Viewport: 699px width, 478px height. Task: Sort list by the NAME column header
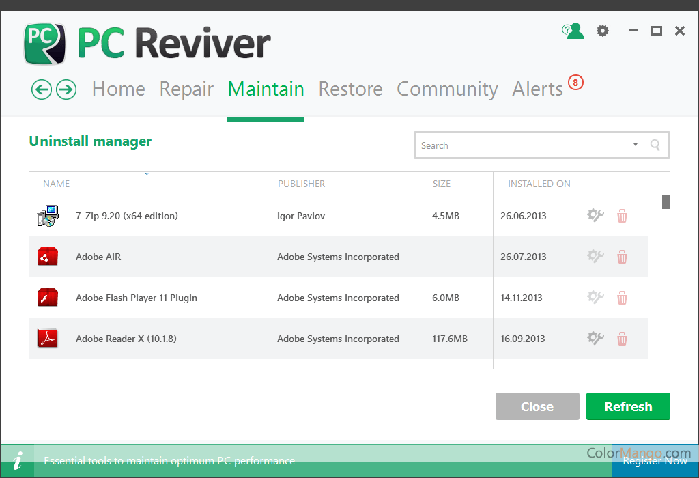[x=146, y=183]
